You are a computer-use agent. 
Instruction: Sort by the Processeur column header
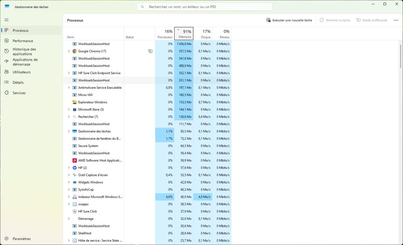[x=165, y=34]
